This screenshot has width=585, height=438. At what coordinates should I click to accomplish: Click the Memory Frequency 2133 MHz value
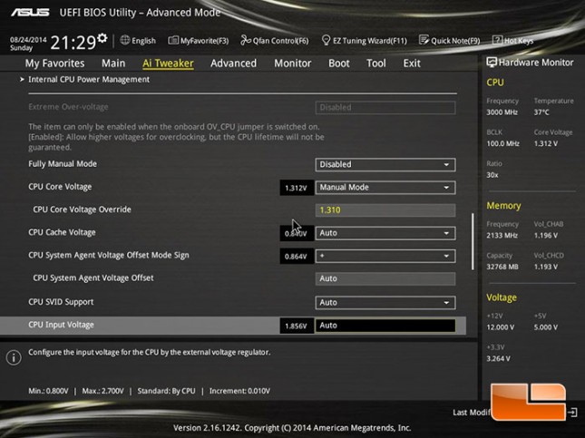(502, 236)
